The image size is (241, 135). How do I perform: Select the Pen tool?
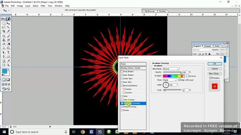4,57
